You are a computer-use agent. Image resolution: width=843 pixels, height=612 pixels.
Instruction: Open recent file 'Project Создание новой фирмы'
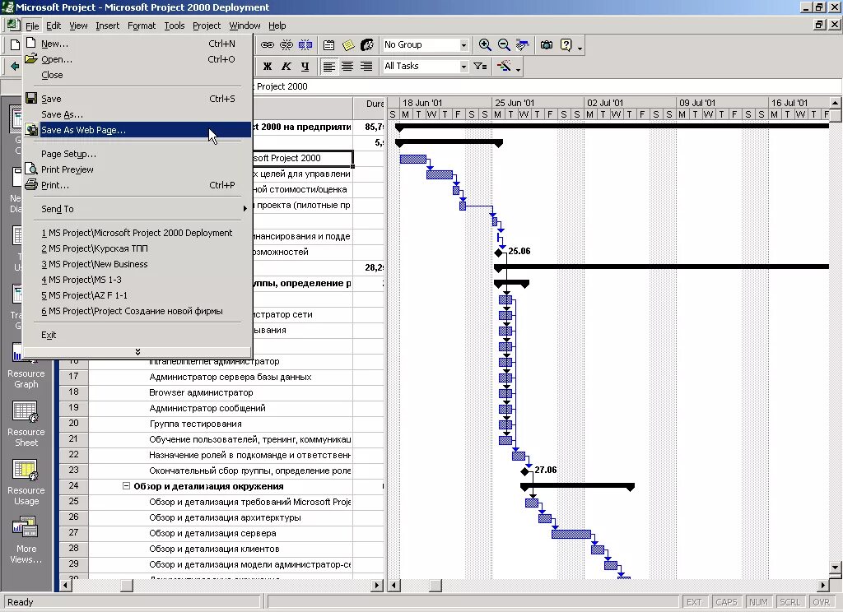click(137, 311)
